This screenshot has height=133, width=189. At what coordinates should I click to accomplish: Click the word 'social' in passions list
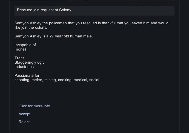(94, 80)
